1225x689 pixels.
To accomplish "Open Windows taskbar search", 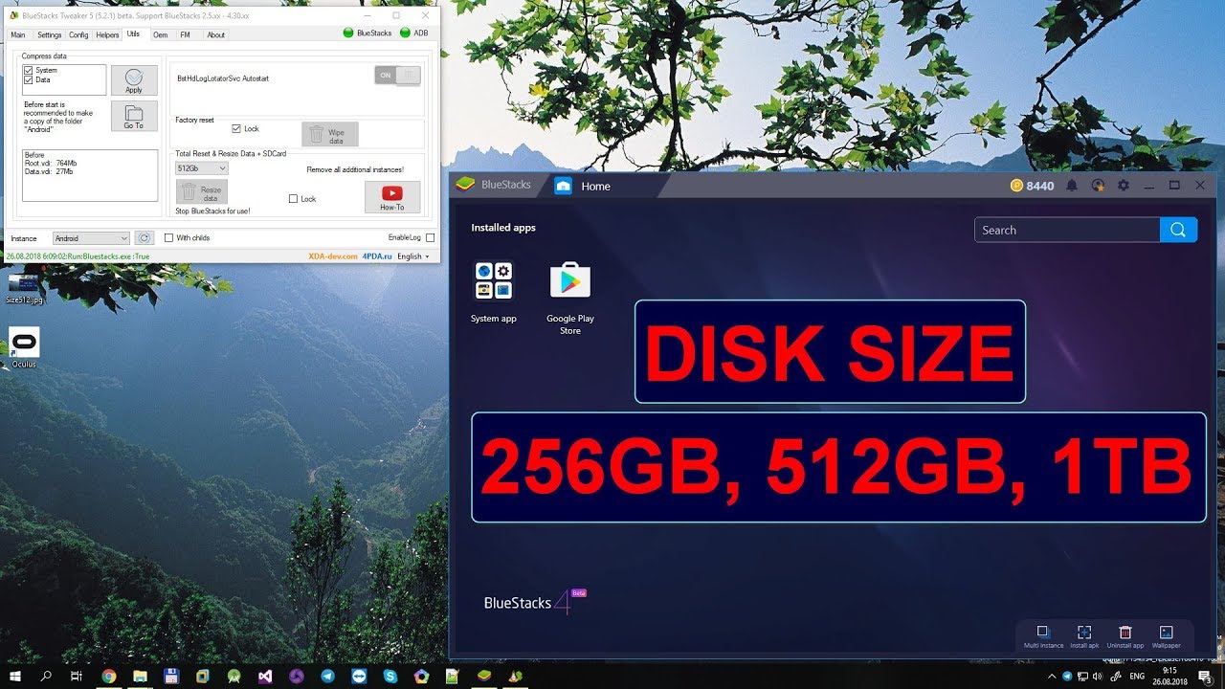I will pyautogui.click(x=46, y=676).
